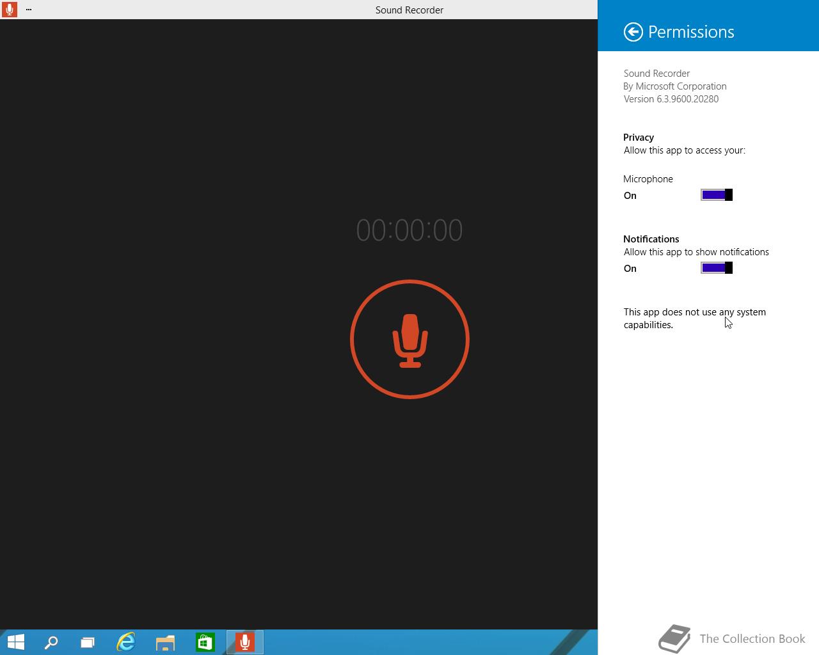Disable the Notifications toggle

(717, 268)
